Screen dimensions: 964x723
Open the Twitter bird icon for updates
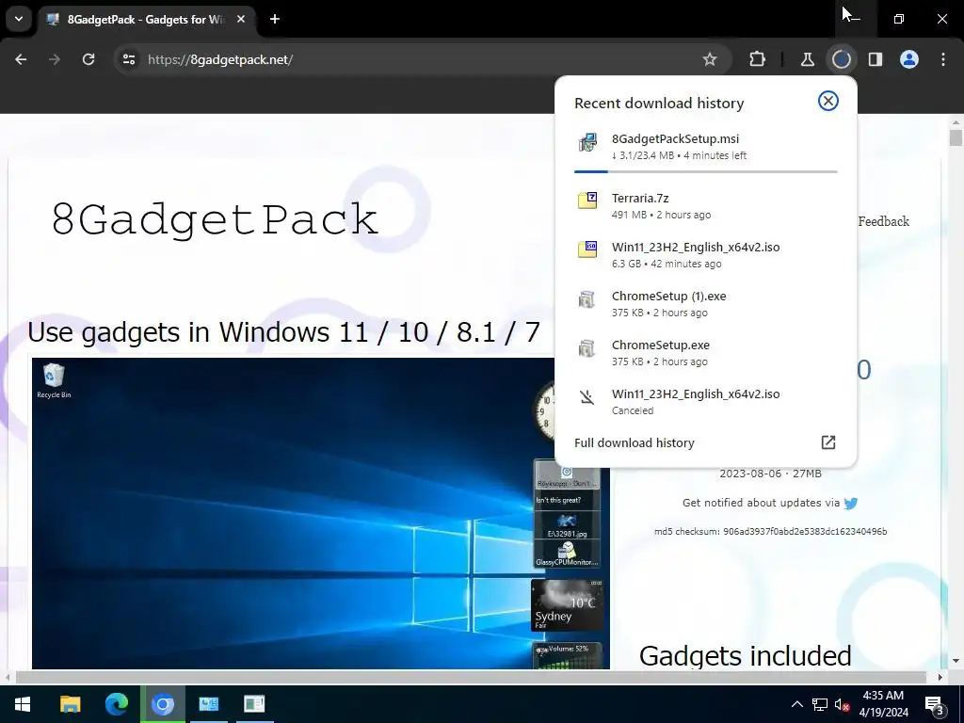click(x=851, y=504)
